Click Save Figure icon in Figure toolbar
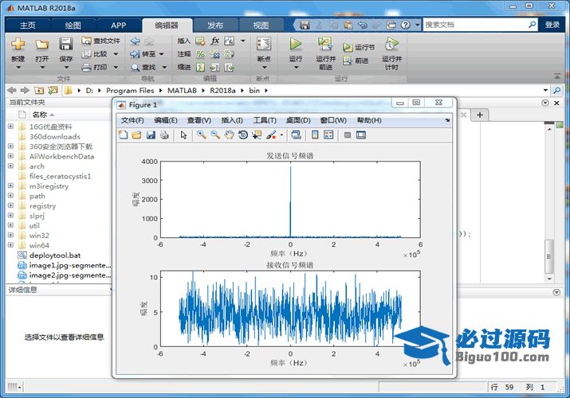Viewport: 570px width, 398px height. [x=151, y=135]
